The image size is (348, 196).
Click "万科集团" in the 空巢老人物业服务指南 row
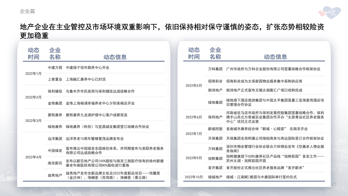[x=215, y=149]
